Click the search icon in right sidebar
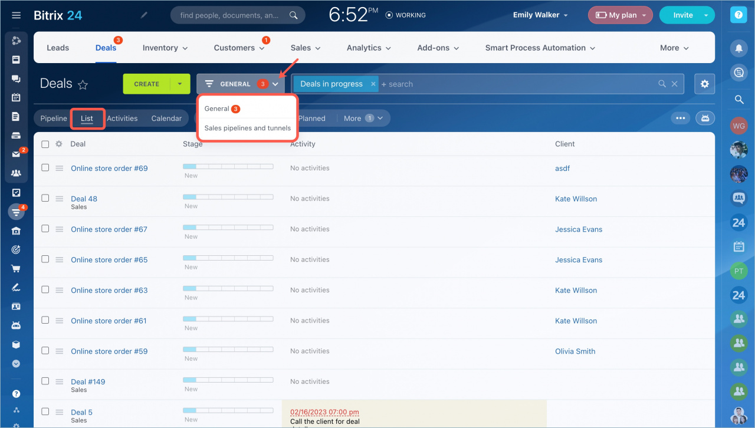 [x=739, y=100]
